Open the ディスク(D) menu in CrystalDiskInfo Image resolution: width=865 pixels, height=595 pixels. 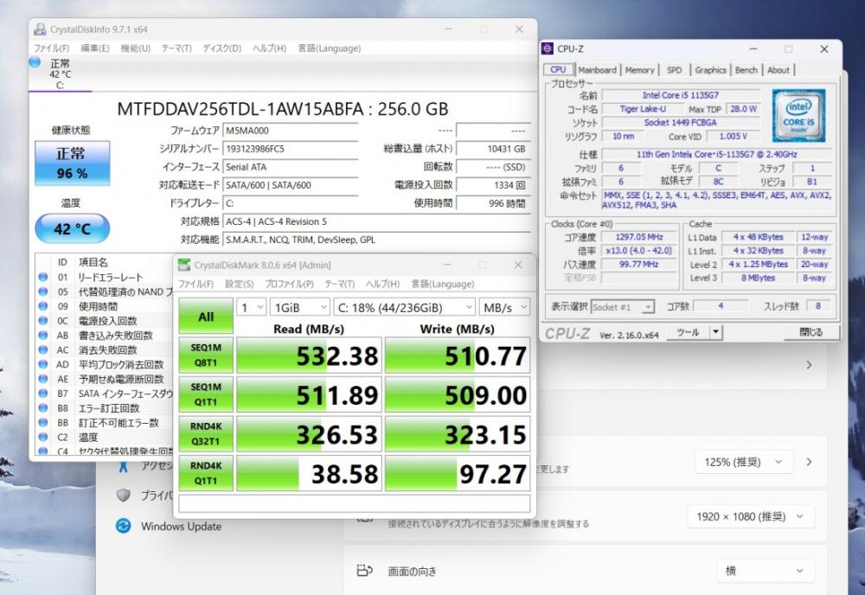click(x=221, y=48)
